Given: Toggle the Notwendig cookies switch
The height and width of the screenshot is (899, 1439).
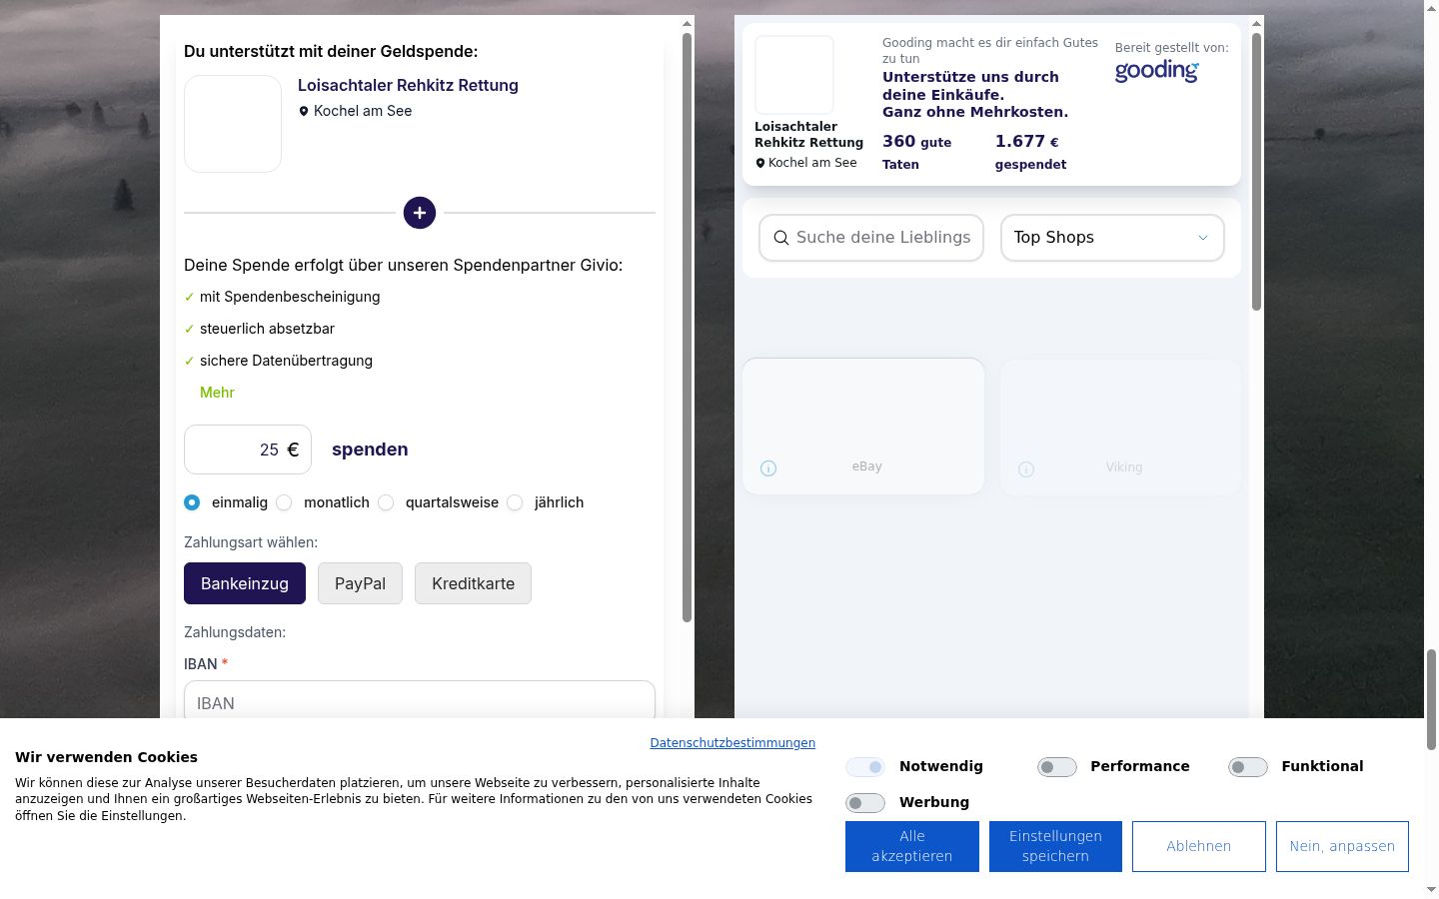Looking at the screenshot, I should (865, 767).
